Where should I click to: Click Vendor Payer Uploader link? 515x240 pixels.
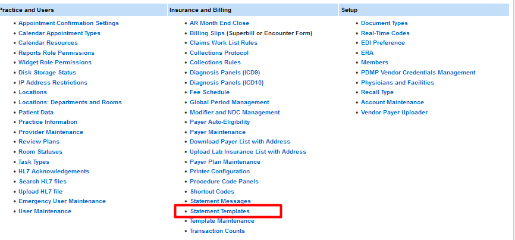[x=394, y=113]
